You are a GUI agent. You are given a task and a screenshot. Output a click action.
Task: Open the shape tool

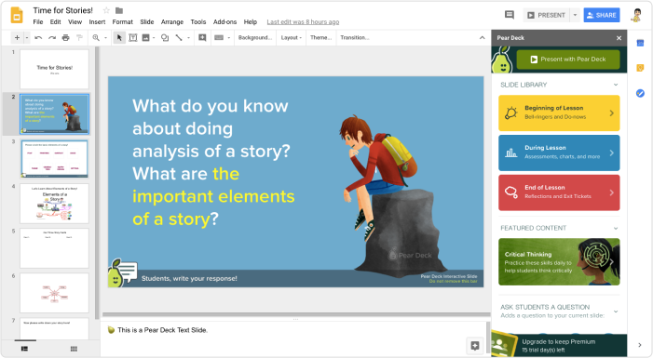pyautogui.click(x=165, y=38)
